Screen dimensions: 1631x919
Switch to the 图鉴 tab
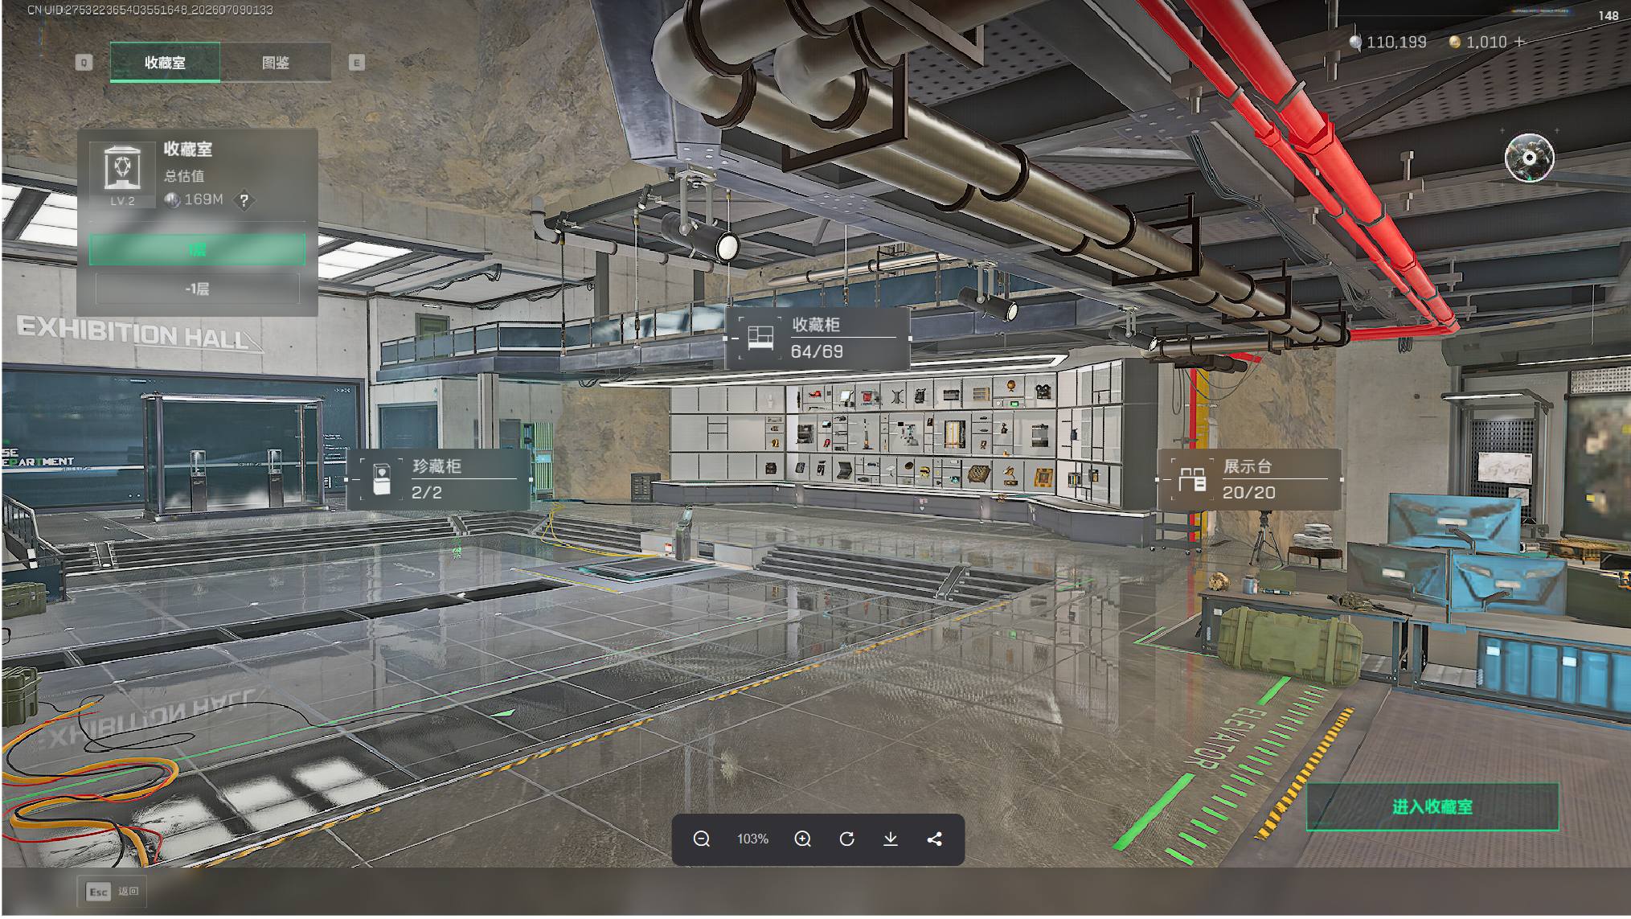(275, 63)
